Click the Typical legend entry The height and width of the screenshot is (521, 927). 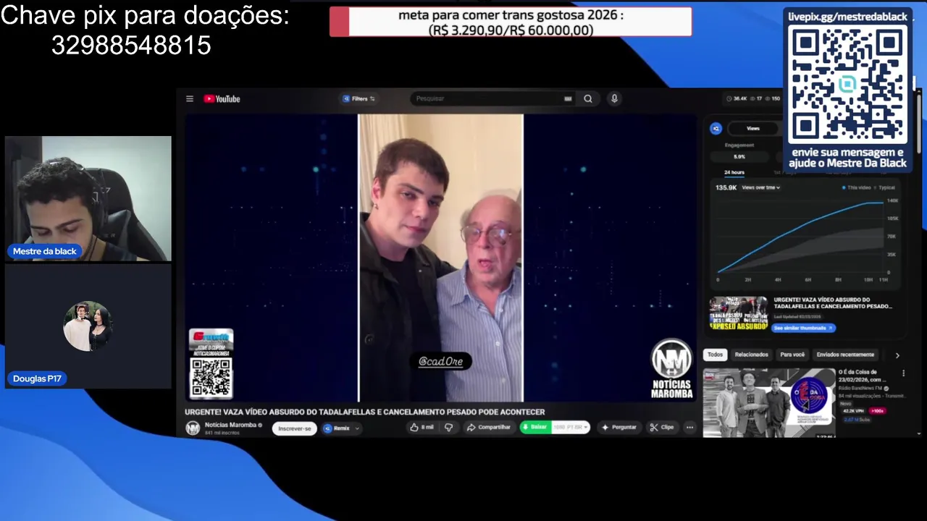pyautogui.click(x=884, y=187)
